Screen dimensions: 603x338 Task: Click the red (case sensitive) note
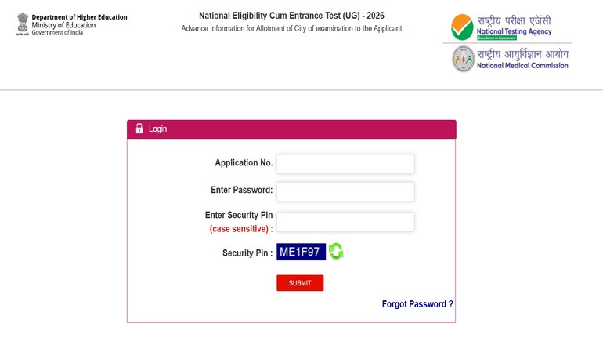(x=239, y=229)
